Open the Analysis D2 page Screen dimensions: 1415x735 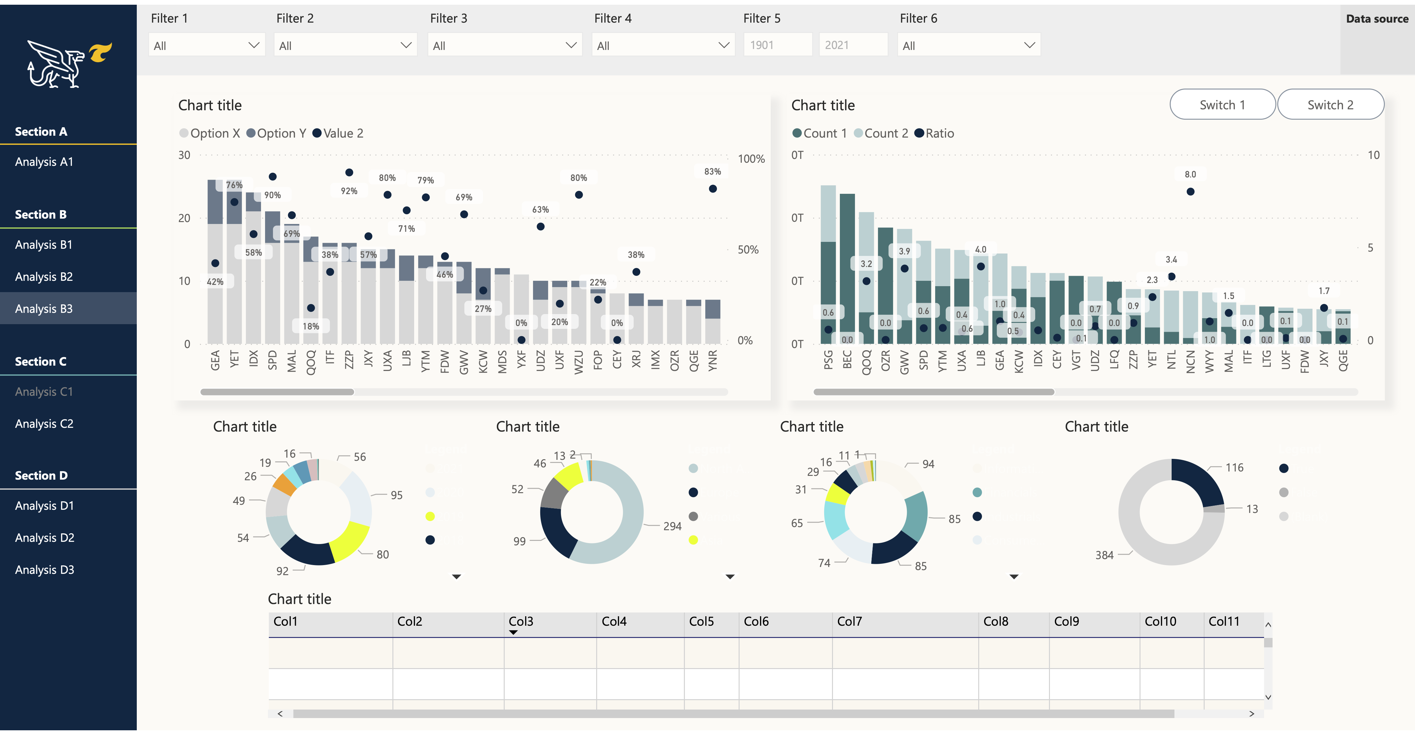44,537
